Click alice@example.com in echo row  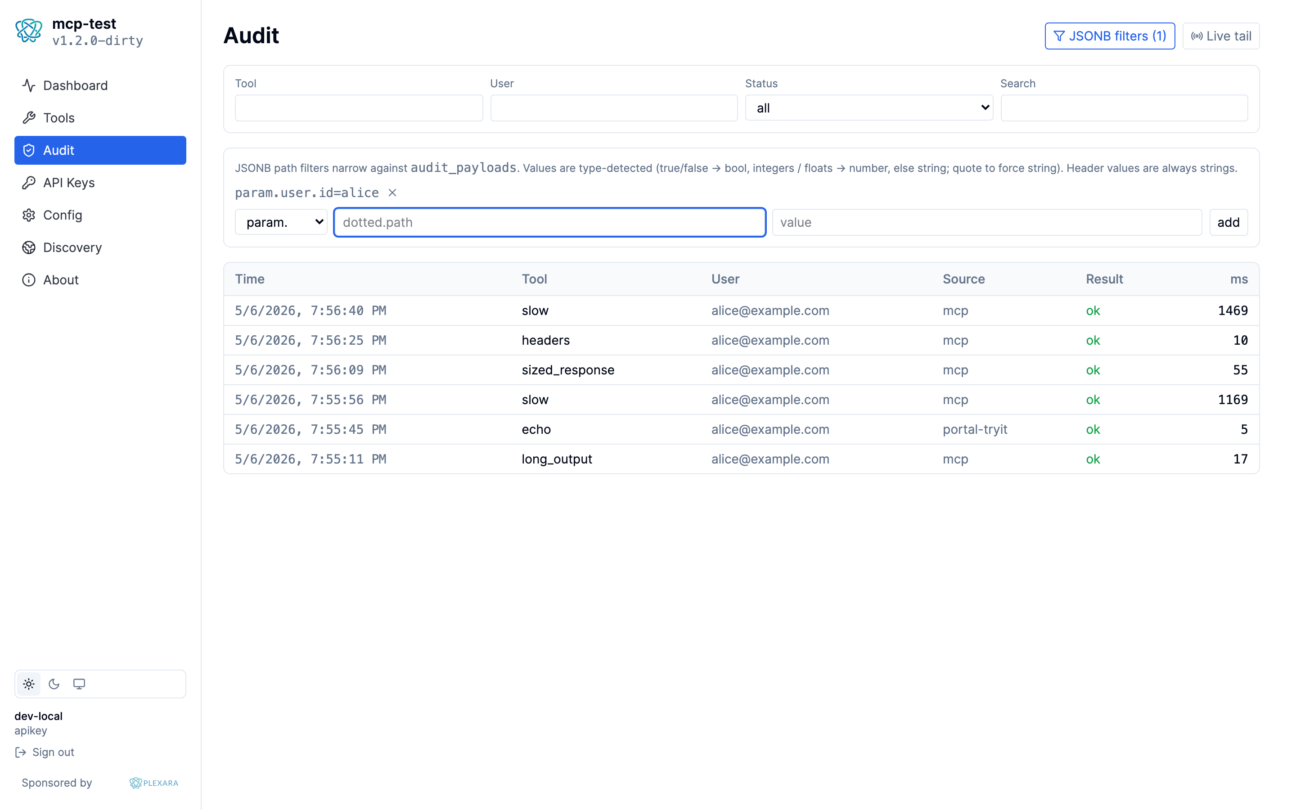tap(770, 430)
